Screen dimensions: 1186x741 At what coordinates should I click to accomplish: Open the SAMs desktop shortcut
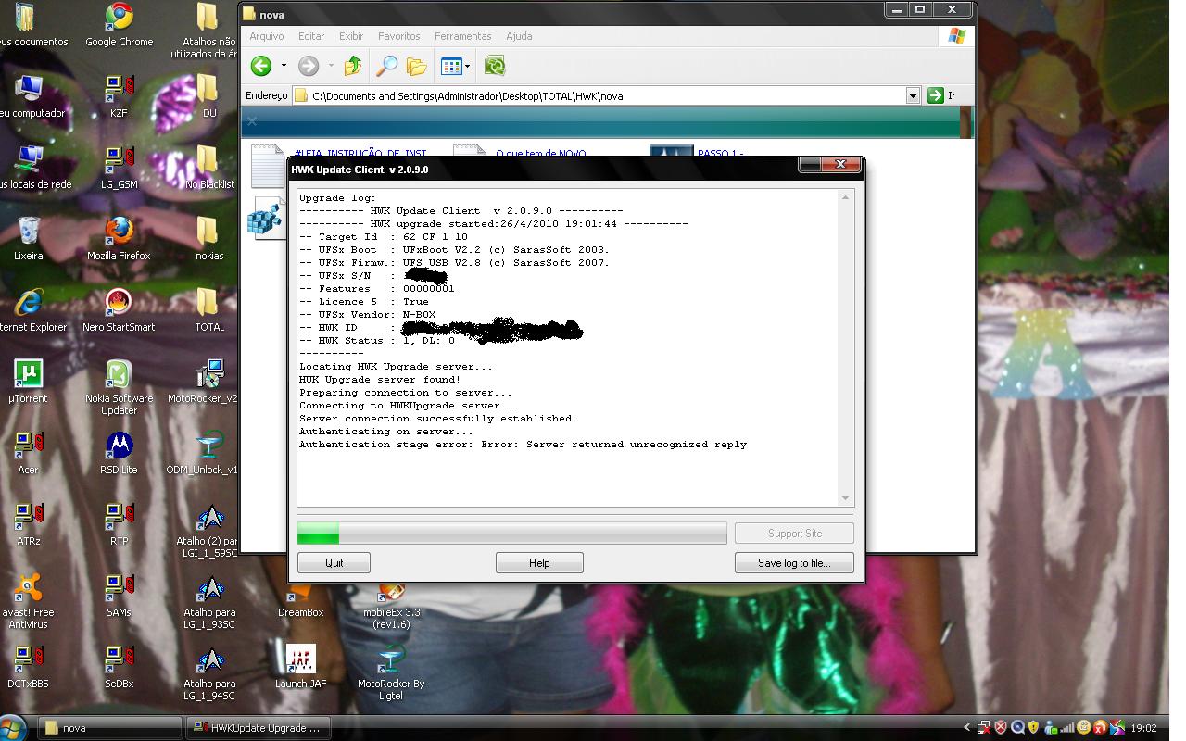[119, 595]
